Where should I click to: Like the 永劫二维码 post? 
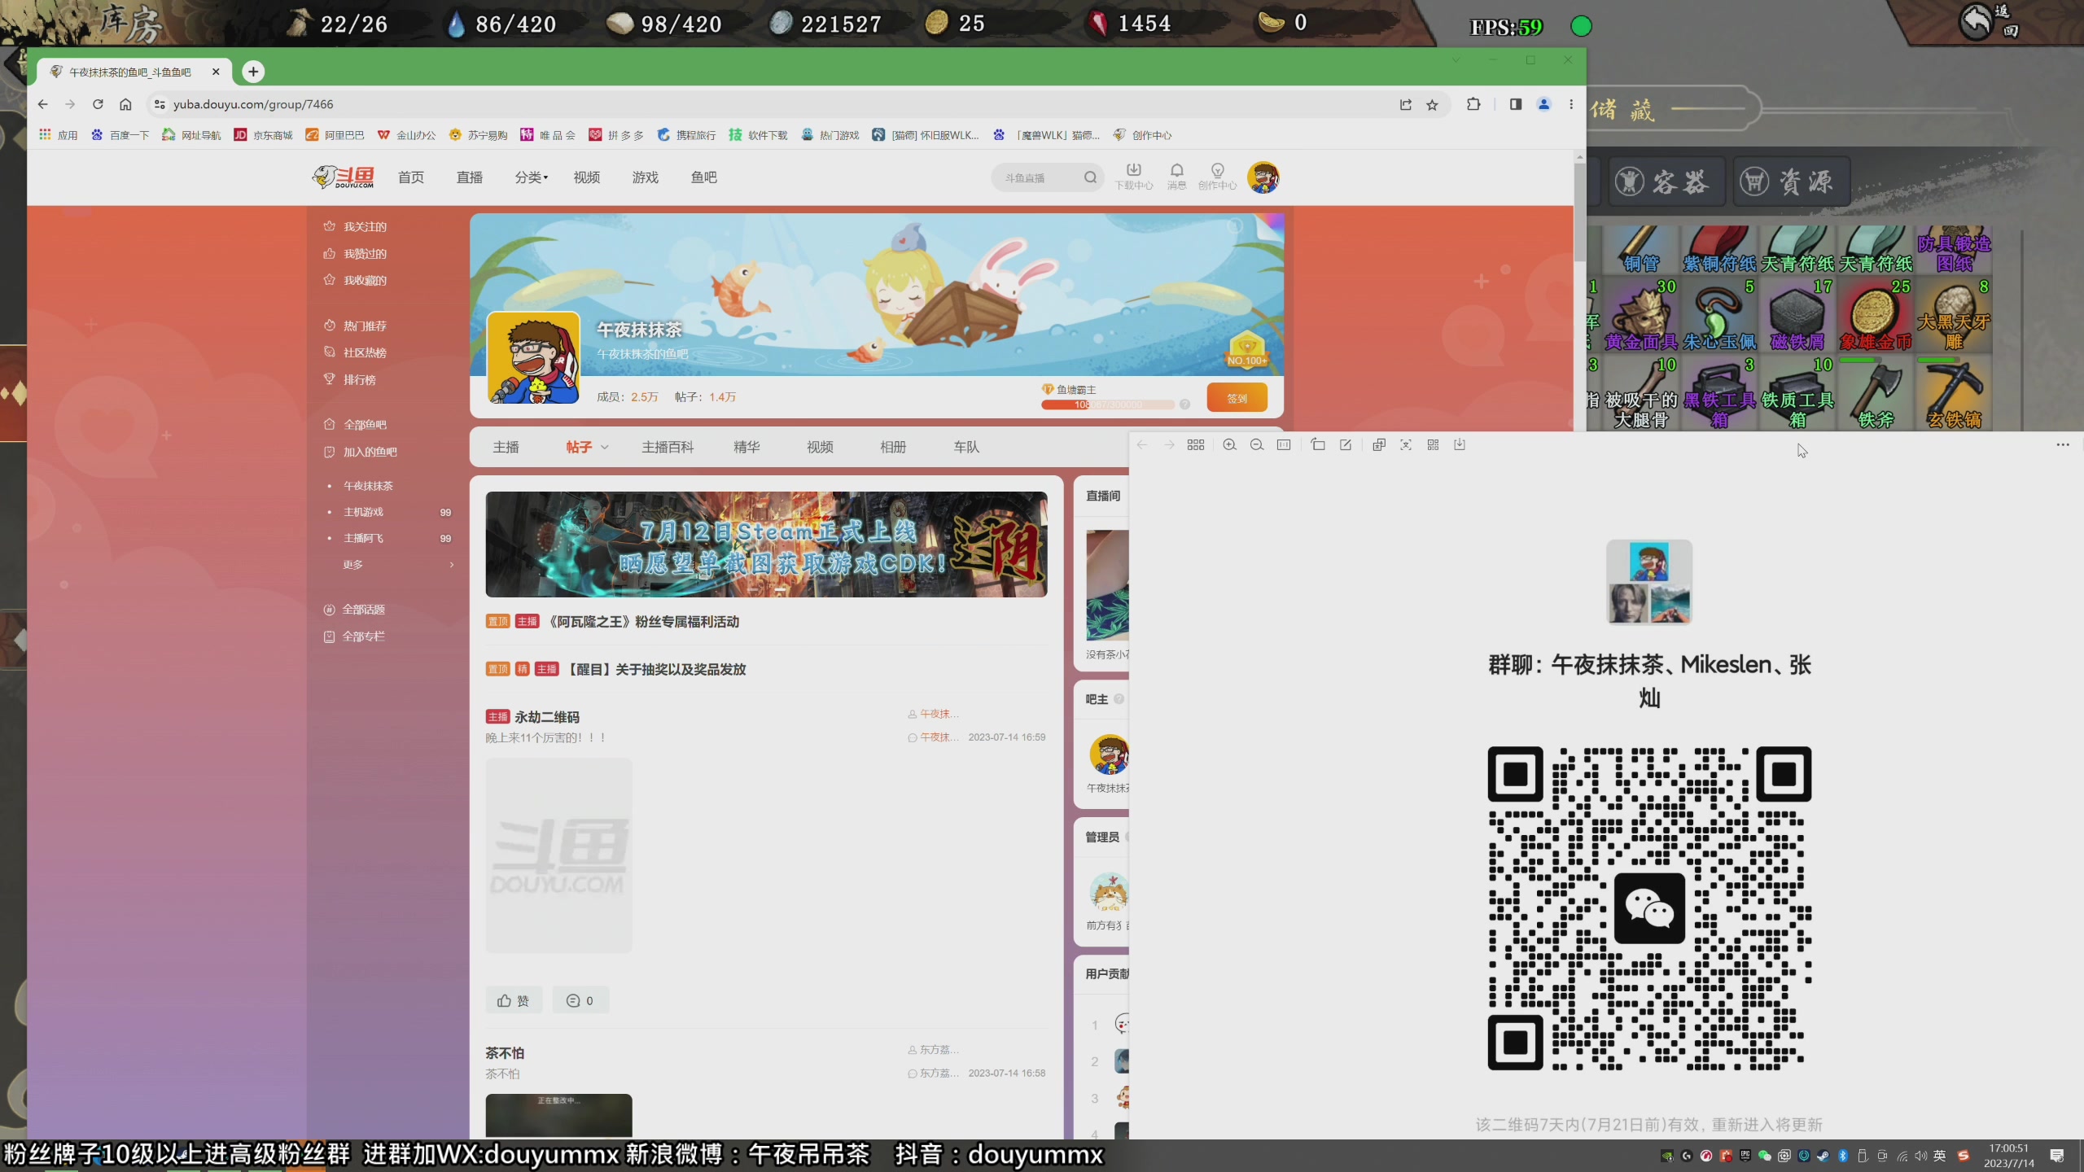(x=514, y=1000)
